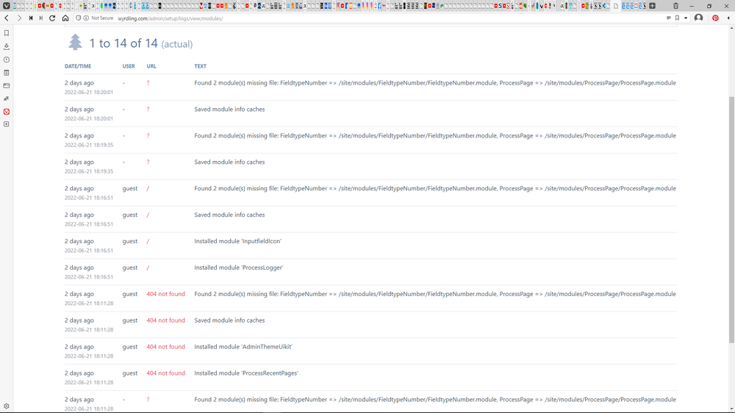Open '404 not found' link for ProcessRecentPages row
The height and width of the screenshot is (413, 735).
pos(165,373)
